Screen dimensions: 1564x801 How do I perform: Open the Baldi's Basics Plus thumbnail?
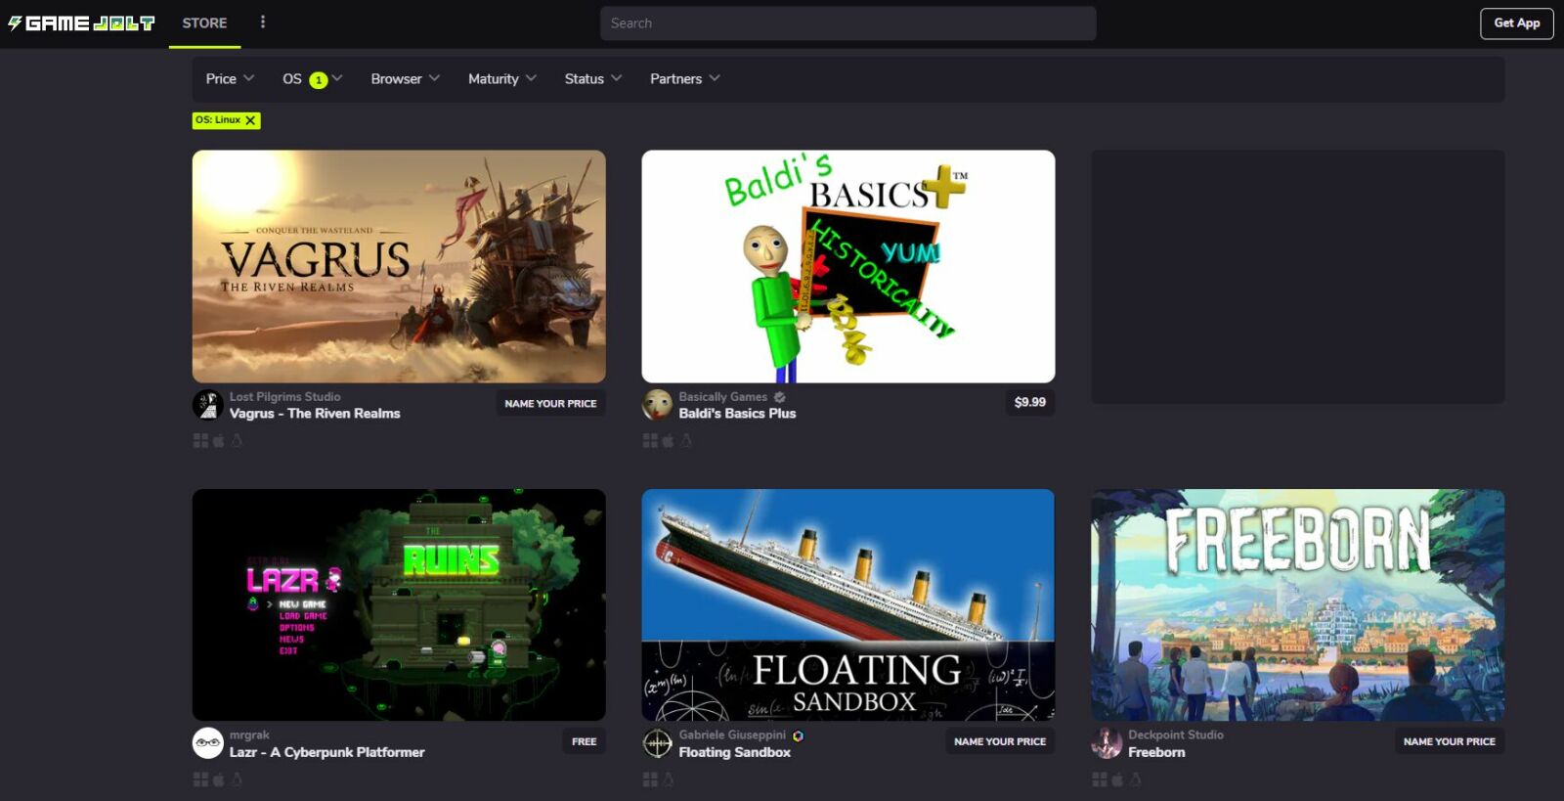pyautogui.click(x=848, y=266)
